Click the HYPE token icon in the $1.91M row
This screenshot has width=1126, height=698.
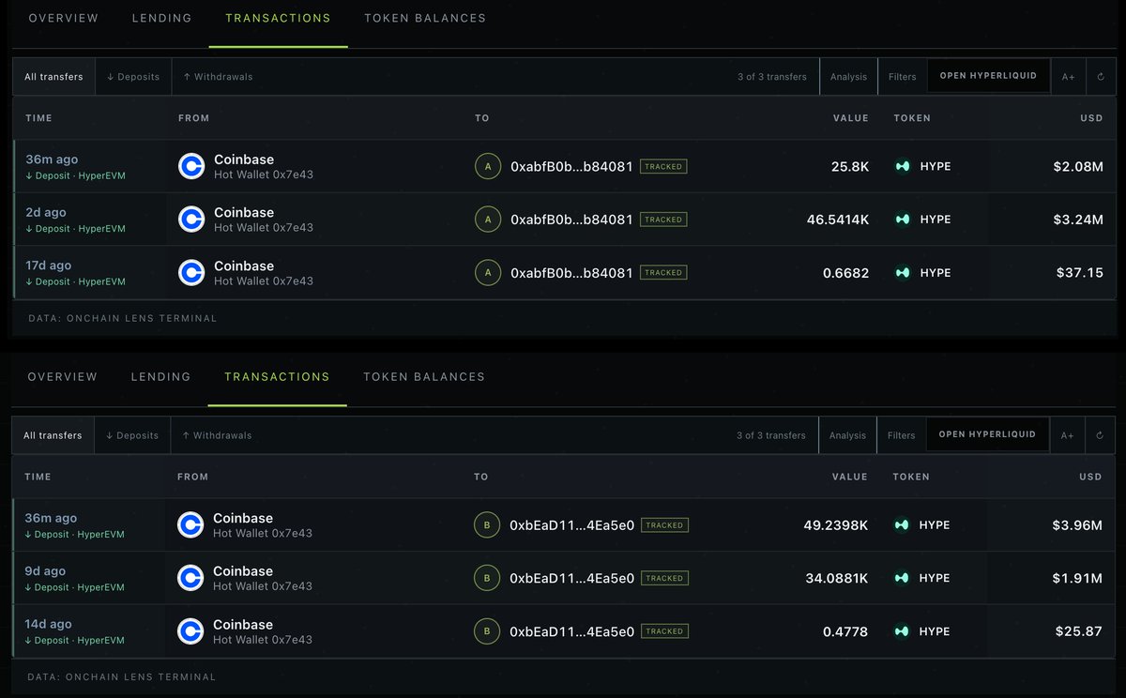[x=902, y=578]
